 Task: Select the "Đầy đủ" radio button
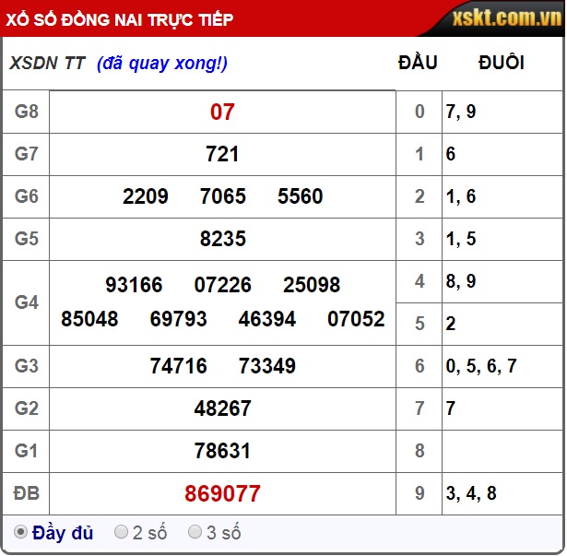pos(20,532)
